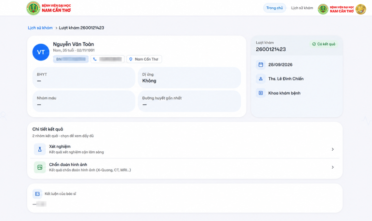372x221 pixels.
Task: Click the Lịch sử khám breadcrumb link
Action: point(40,28)
